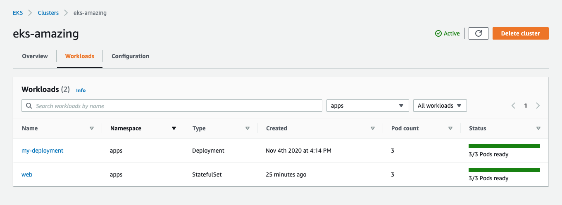Click my-deployment pods ready progress bar
This screenshot has height=205, width=562.
coord(504,146)
